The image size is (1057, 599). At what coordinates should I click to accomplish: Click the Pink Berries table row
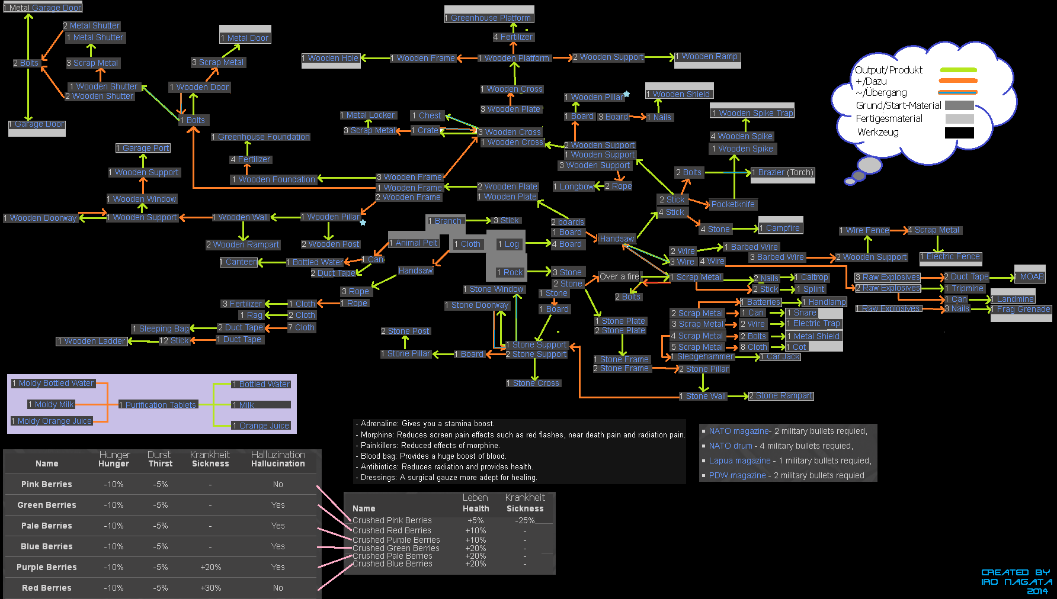[160, 484]
